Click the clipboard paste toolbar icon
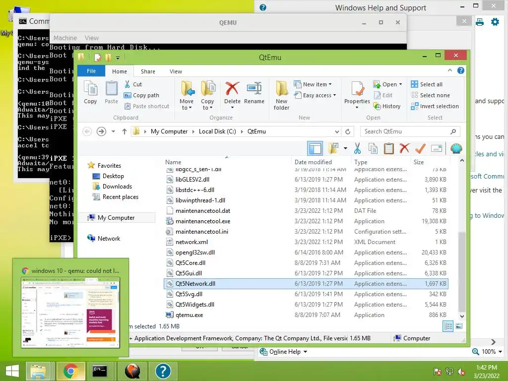Viewport: 508px width, 381px height. coord(389,148)
